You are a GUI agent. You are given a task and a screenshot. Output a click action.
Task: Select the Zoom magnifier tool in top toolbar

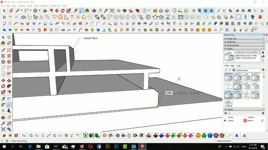(106, 11)
